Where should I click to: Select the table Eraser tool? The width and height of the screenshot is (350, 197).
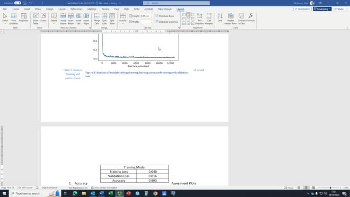click(43, 18)
